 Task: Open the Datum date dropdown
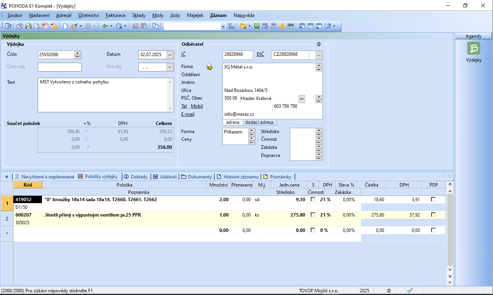point(170,55)
